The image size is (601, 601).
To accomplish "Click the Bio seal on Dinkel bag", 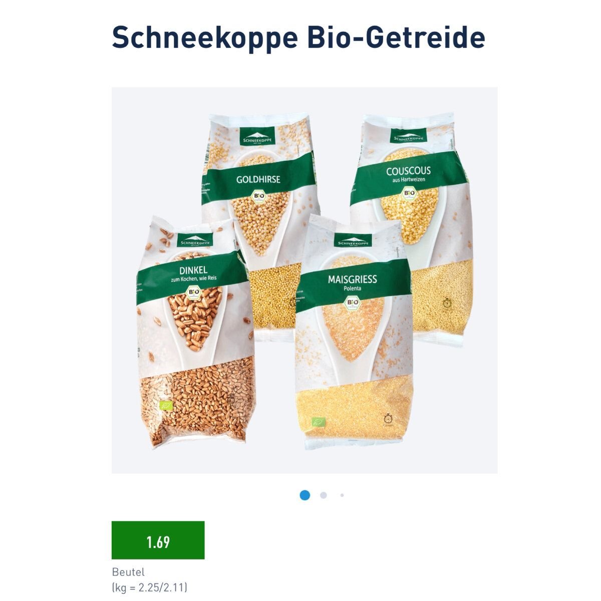I will (x=194, y=292).
